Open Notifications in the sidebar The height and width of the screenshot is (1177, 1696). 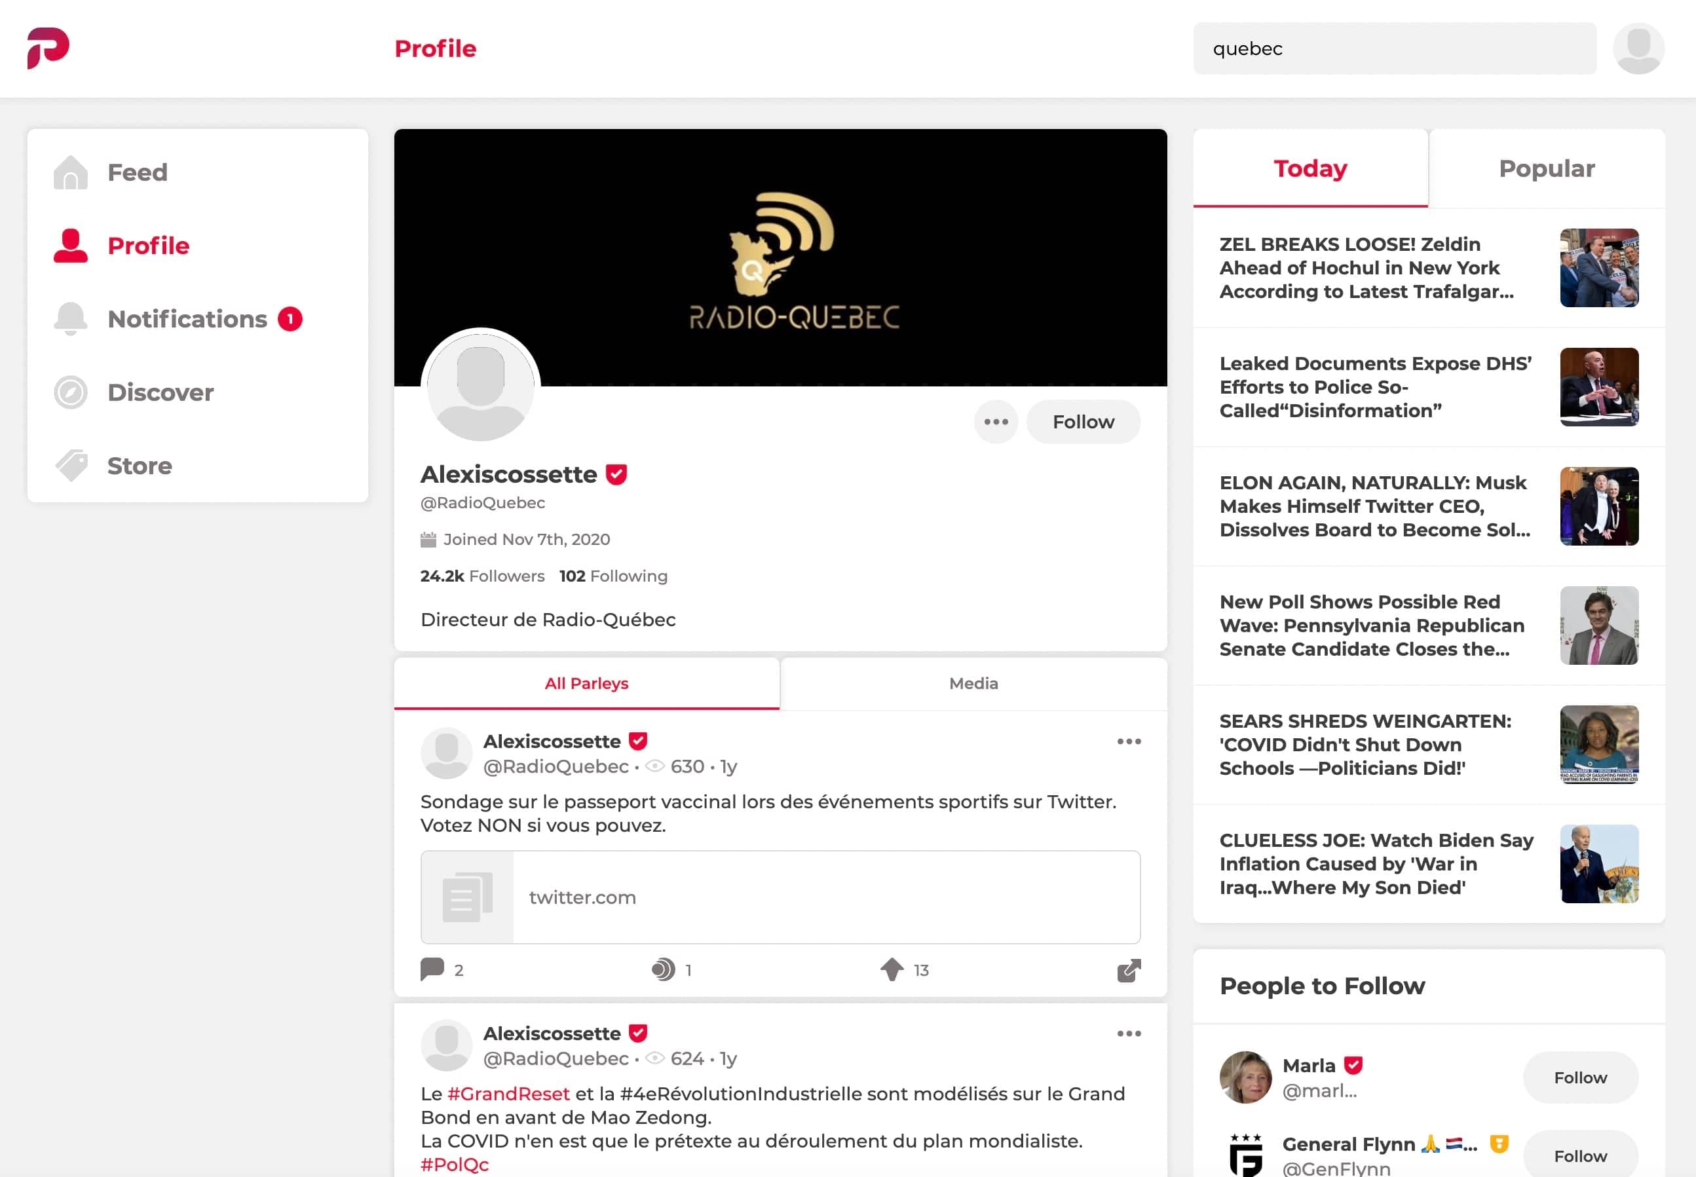click(187, 318)
